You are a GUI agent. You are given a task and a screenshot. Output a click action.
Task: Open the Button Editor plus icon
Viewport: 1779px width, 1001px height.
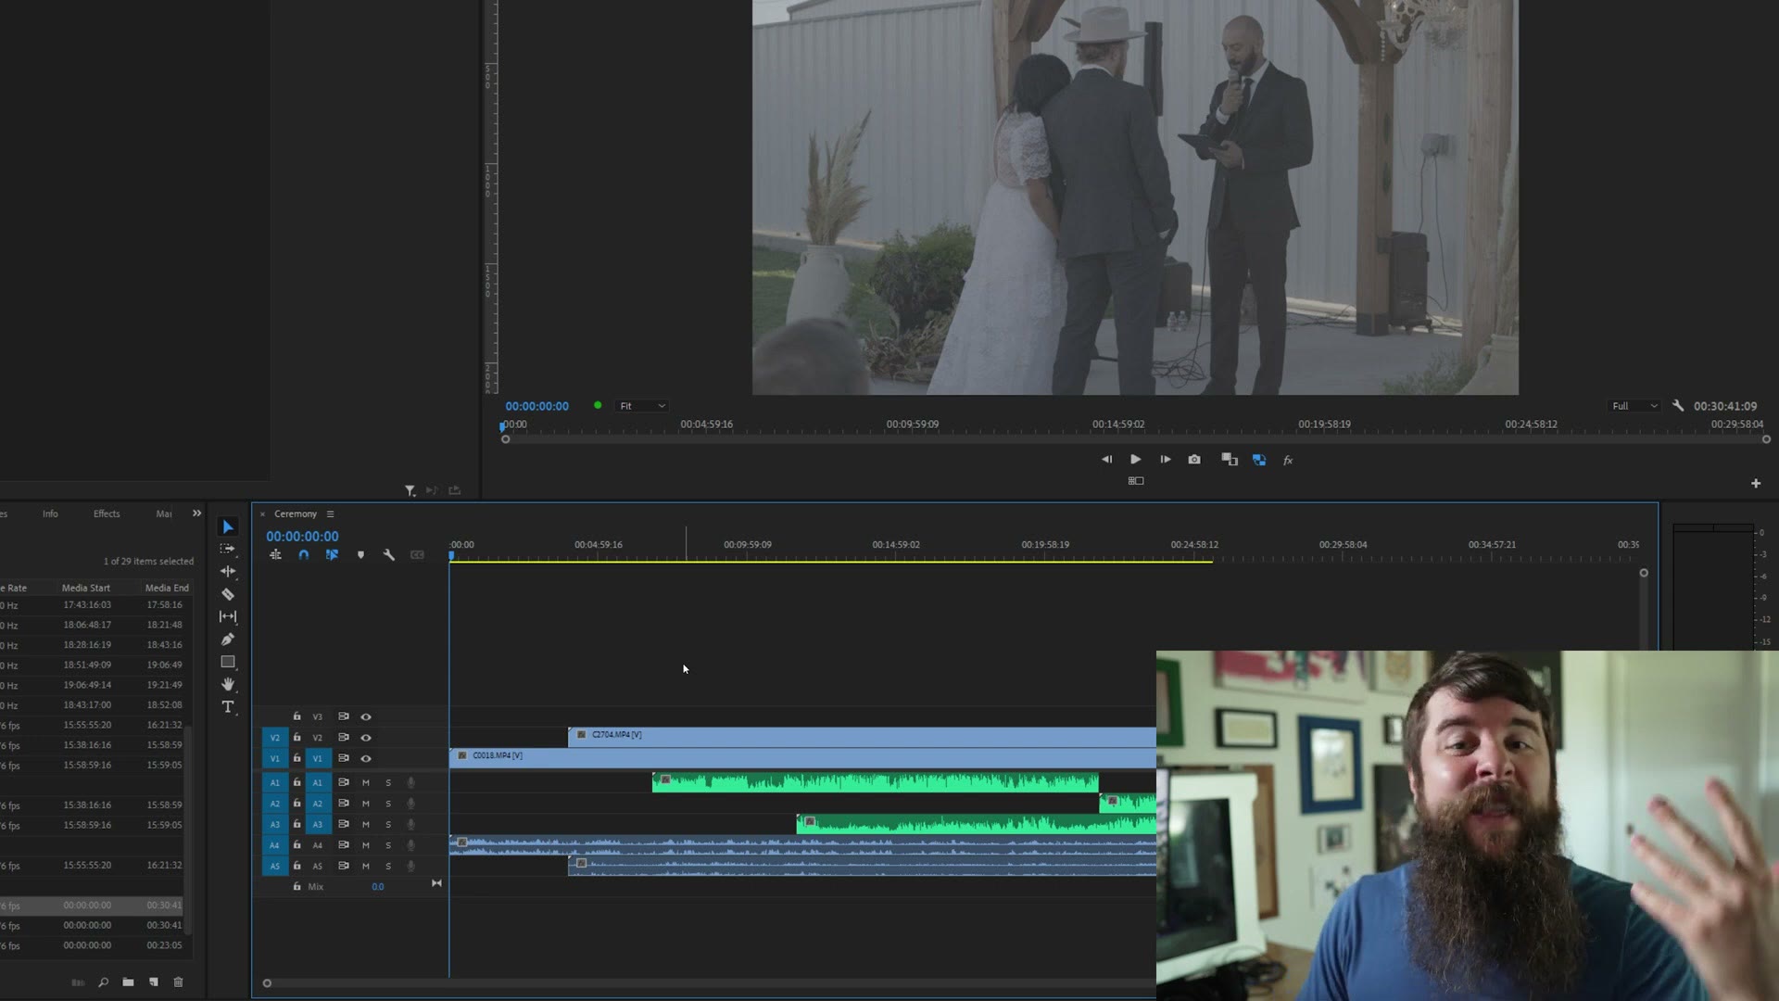(1756, 483)
